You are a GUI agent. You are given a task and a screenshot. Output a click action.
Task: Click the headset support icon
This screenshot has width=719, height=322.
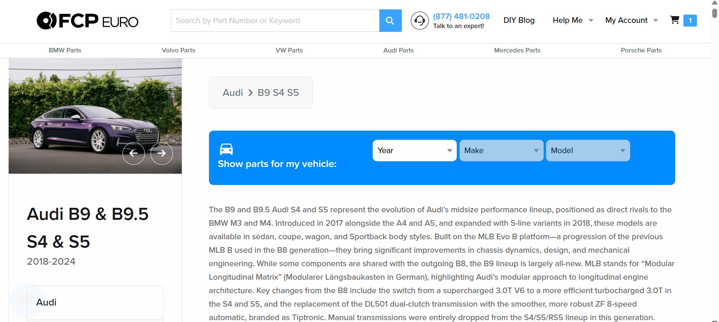click(x=419, y=21)
